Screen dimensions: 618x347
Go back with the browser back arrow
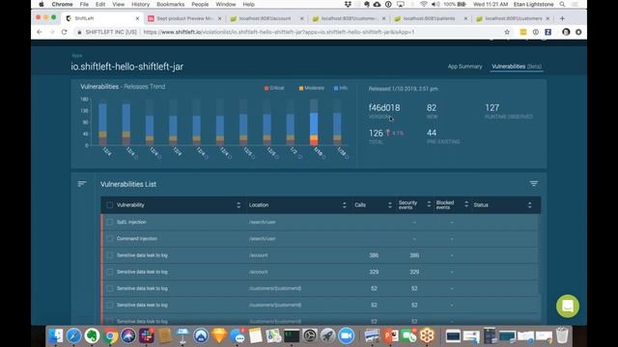click(x=40, y=32)
